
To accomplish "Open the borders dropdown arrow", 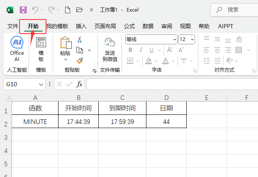I will pyautogui.click(x=138, y=61).
